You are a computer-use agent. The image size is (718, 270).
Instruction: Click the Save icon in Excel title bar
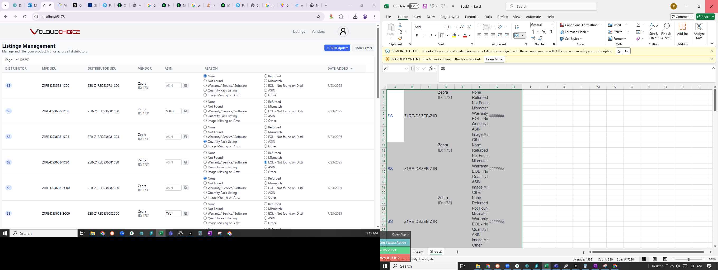(x=424, y=6)
